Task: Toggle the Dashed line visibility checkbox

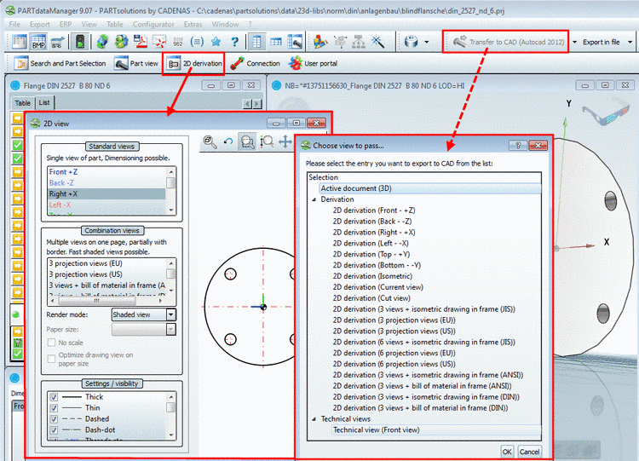Action: coord(54,419)
